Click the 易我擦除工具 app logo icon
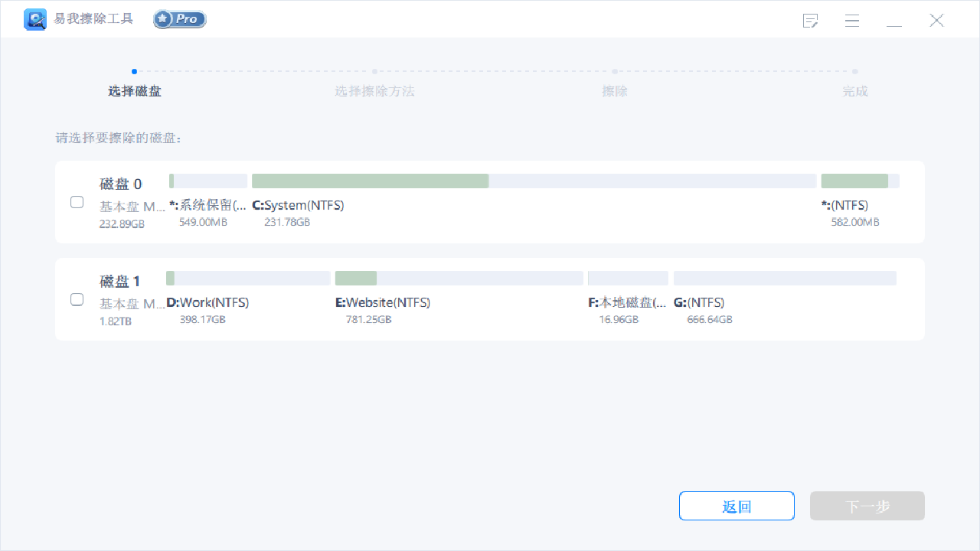 coord(35,19)
